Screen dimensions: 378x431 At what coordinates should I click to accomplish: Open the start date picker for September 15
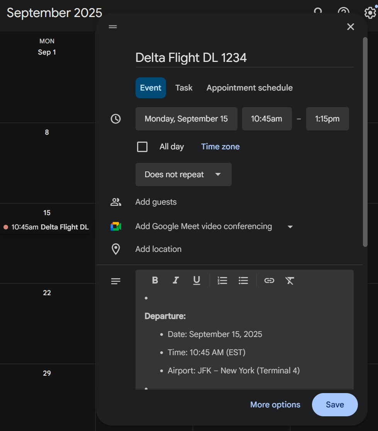(x=186, y=119)
